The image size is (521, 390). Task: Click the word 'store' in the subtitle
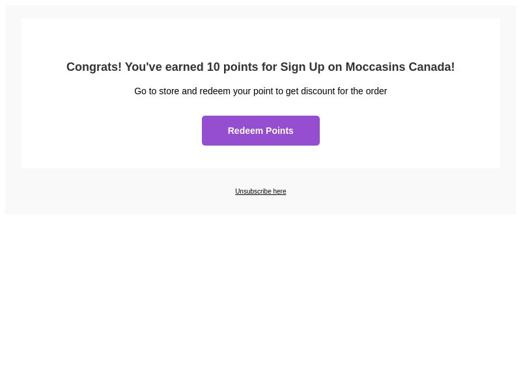(x=169, y=91)
